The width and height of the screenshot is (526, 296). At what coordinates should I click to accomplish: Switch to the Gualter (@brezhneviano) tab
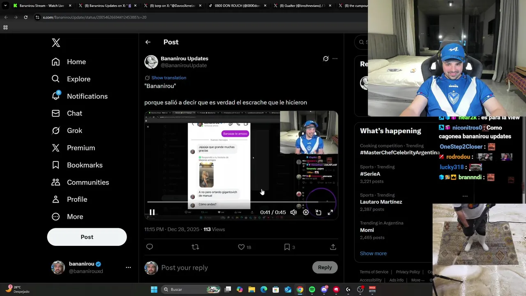[x=303, y=6]
